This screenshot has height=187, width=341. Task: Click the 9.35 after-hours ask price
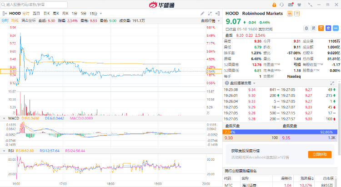pos(286,138)
